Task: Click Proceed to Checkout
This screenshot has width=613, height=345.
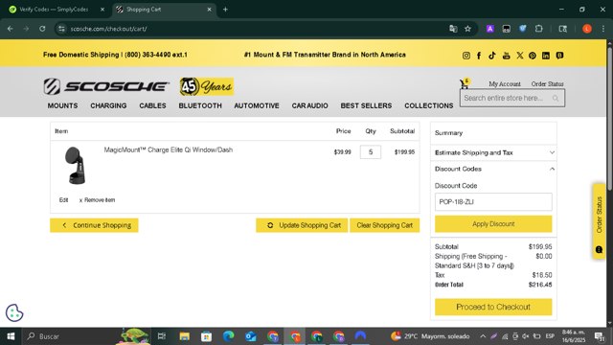Action: click(x=493, y=307)
